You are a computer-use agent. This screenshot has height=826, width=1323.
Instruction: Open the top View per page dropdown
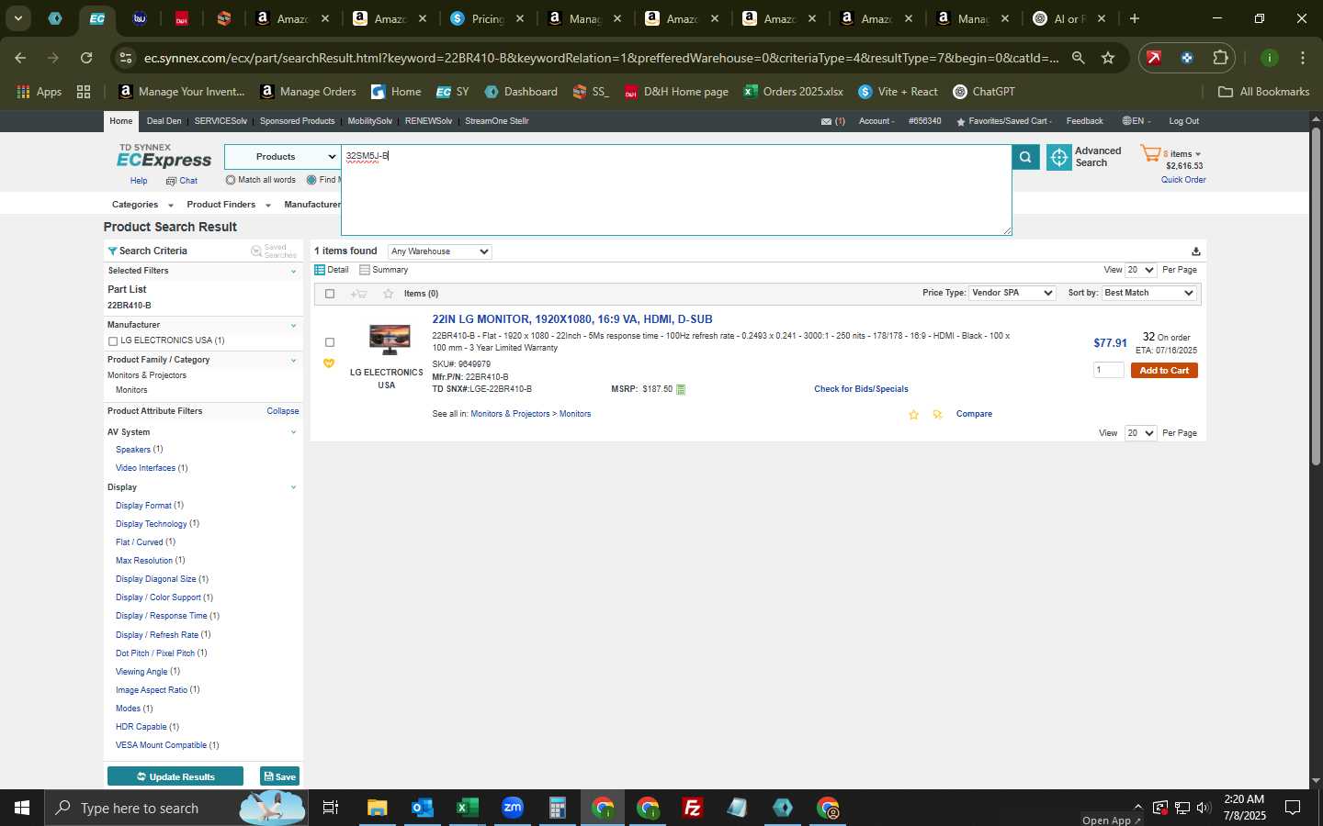tap(1140, 270)
